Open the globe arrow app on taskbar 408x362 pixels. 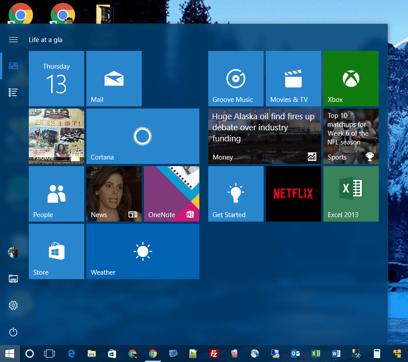point(255,354)
